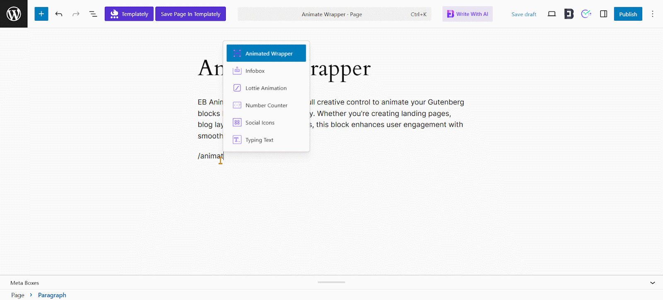Click Save Page In Templately
663x300 pixels.
pyautogui.click(x=191, y=14)
